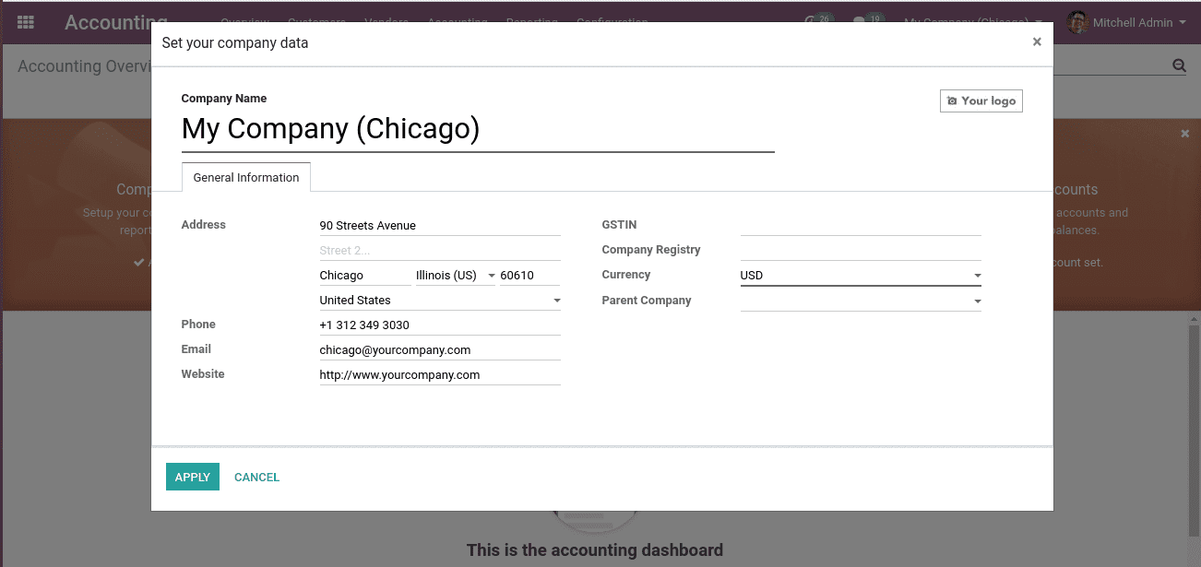Click the dashboard search magnifier icon
Screen dimensions: 1201x567
(1179, 65)
